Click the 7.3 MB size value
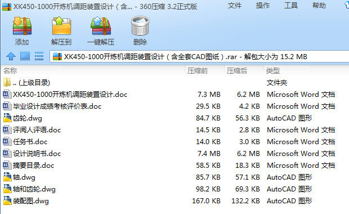This screenshot has width=349, height=214. click(209, 95)
